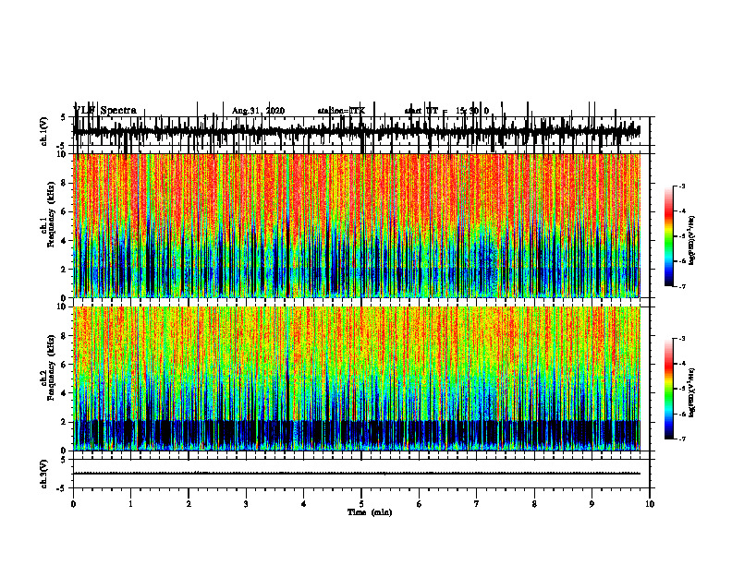Click the ch.2 'Frequency (kHz)' axis title

(51, 367)
